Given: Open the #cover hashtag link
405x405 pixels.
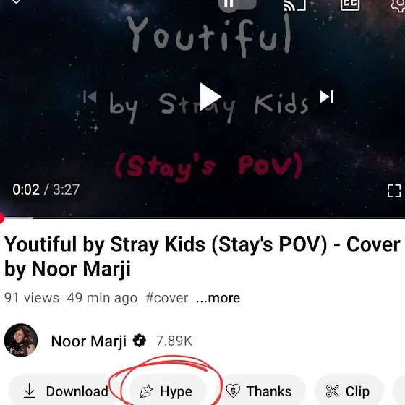Looking at the screenshot, I should [167, 298].
